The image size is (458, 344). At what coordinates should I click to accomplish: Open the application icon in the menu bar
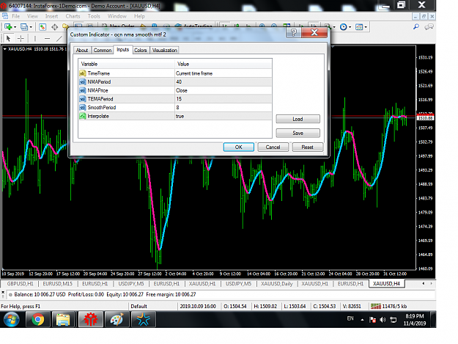coord(5,16)
